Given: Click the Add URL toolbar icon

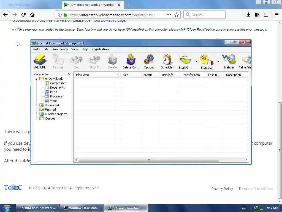Looking at the screenshot, I should pos(40,61).
